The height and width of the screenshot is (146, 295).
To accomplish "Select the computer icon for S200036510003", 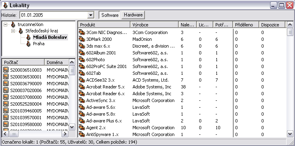I will pos(6,70).
